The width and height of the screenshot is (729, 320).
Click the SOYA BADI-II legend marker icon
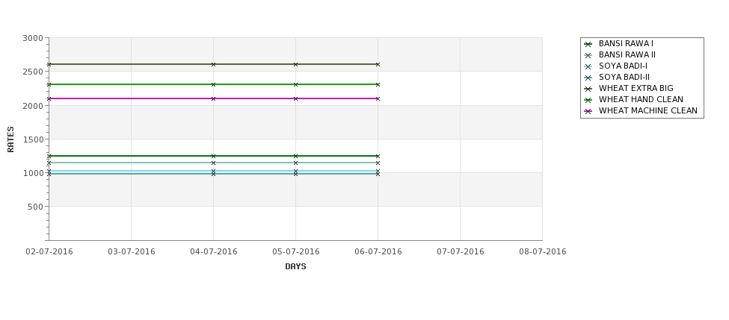[x=588, y=78]
